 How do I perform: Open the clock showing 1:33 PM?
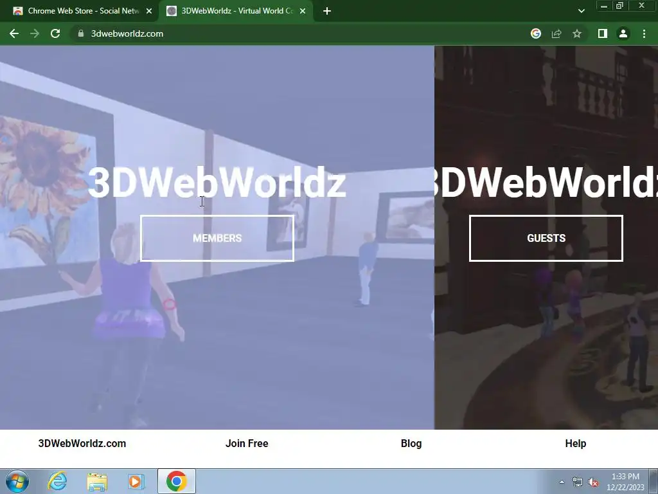click(625, 482)
